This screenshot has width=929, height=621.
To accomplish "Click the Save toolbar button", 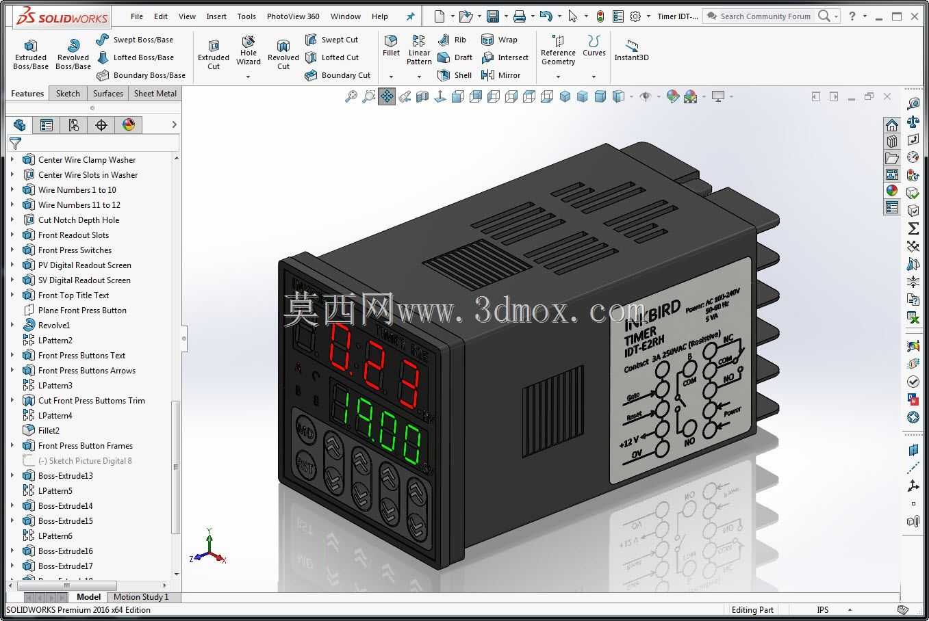I will click(492, 16).
